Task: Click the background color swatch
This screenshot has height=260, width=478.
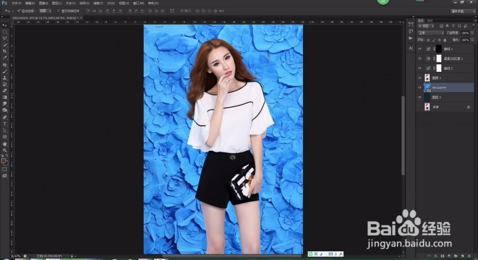Action: 6,163
